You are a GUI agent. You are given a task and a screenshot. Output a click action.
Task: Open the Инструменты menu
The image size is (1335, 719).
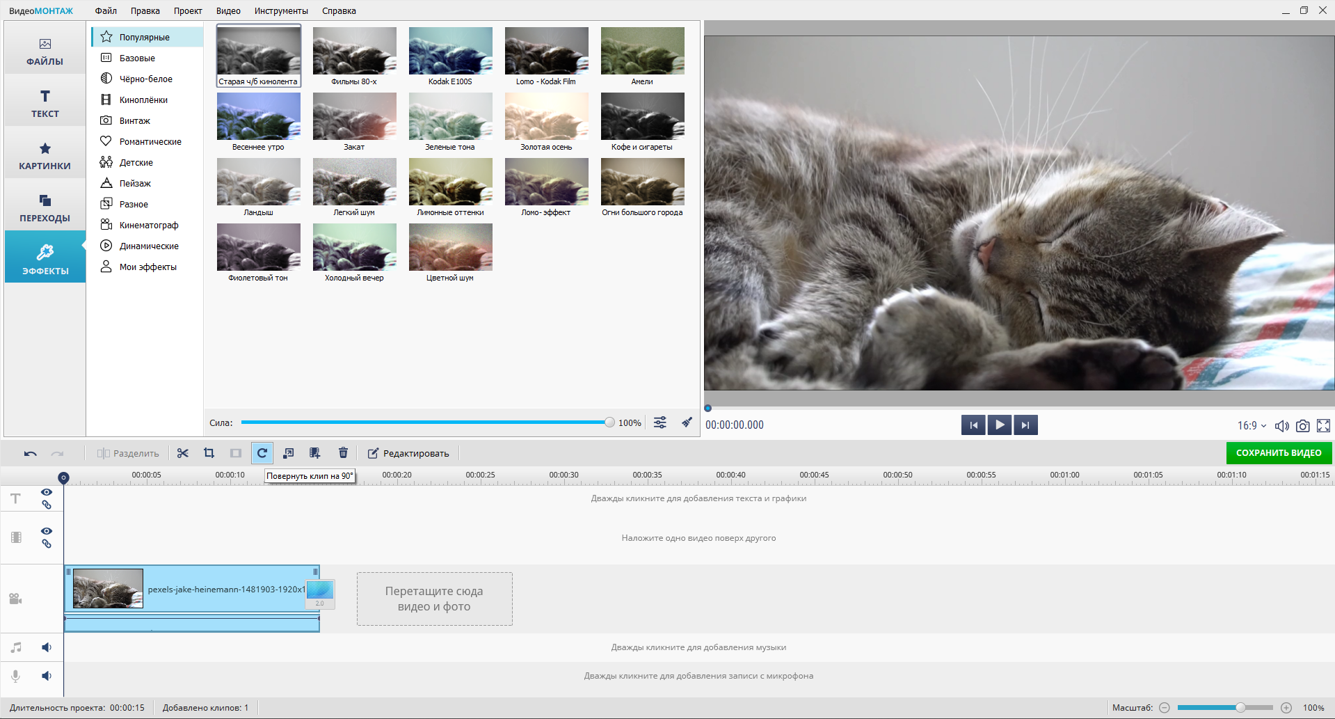[x=281, y=10]
